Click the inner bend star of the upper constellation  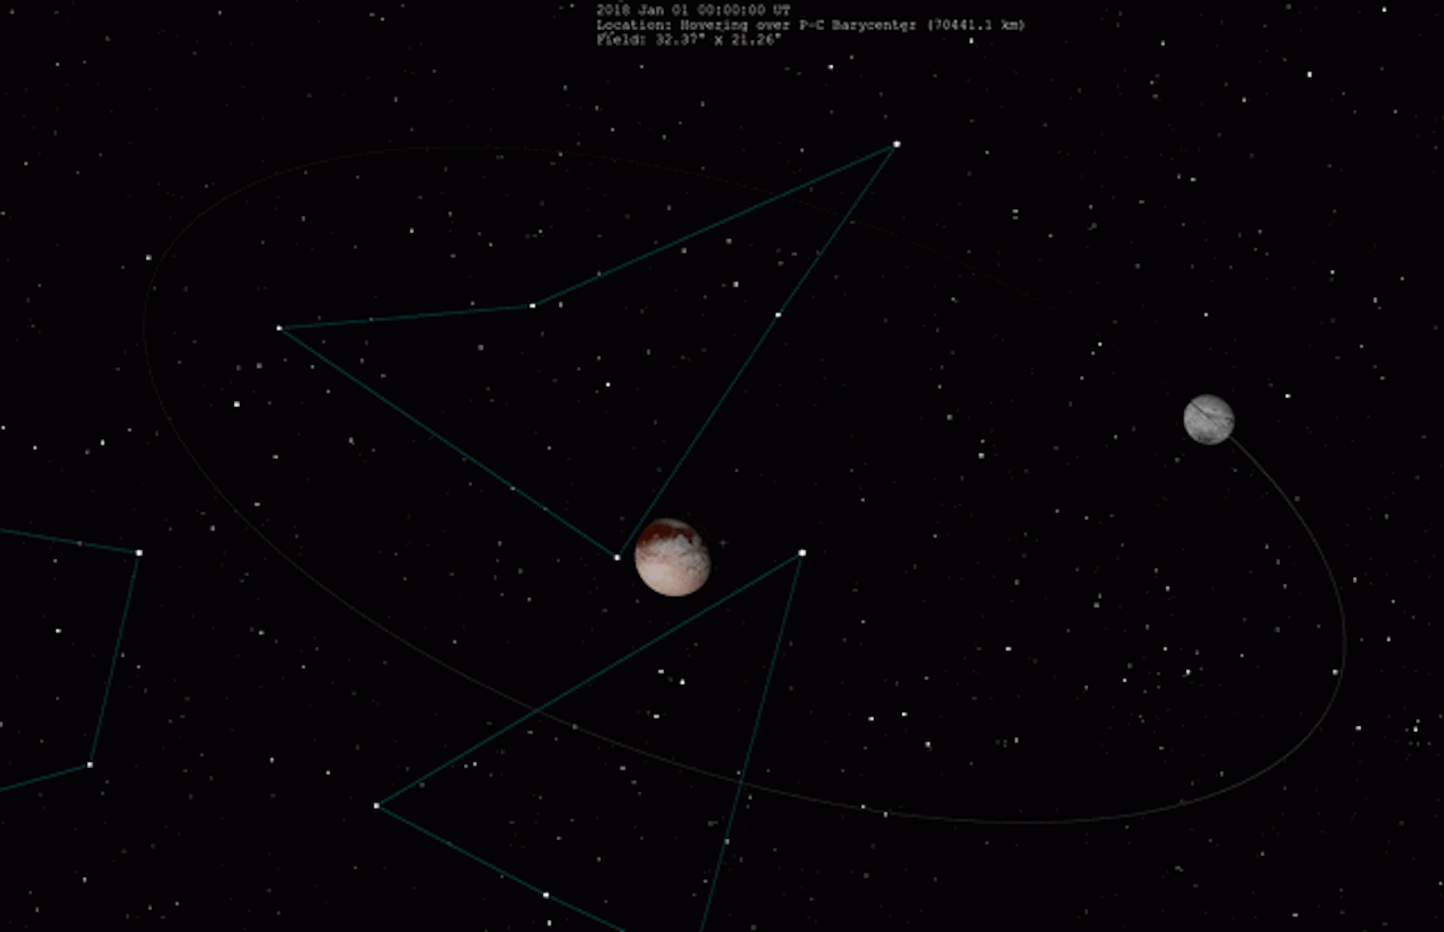(532, 305)
